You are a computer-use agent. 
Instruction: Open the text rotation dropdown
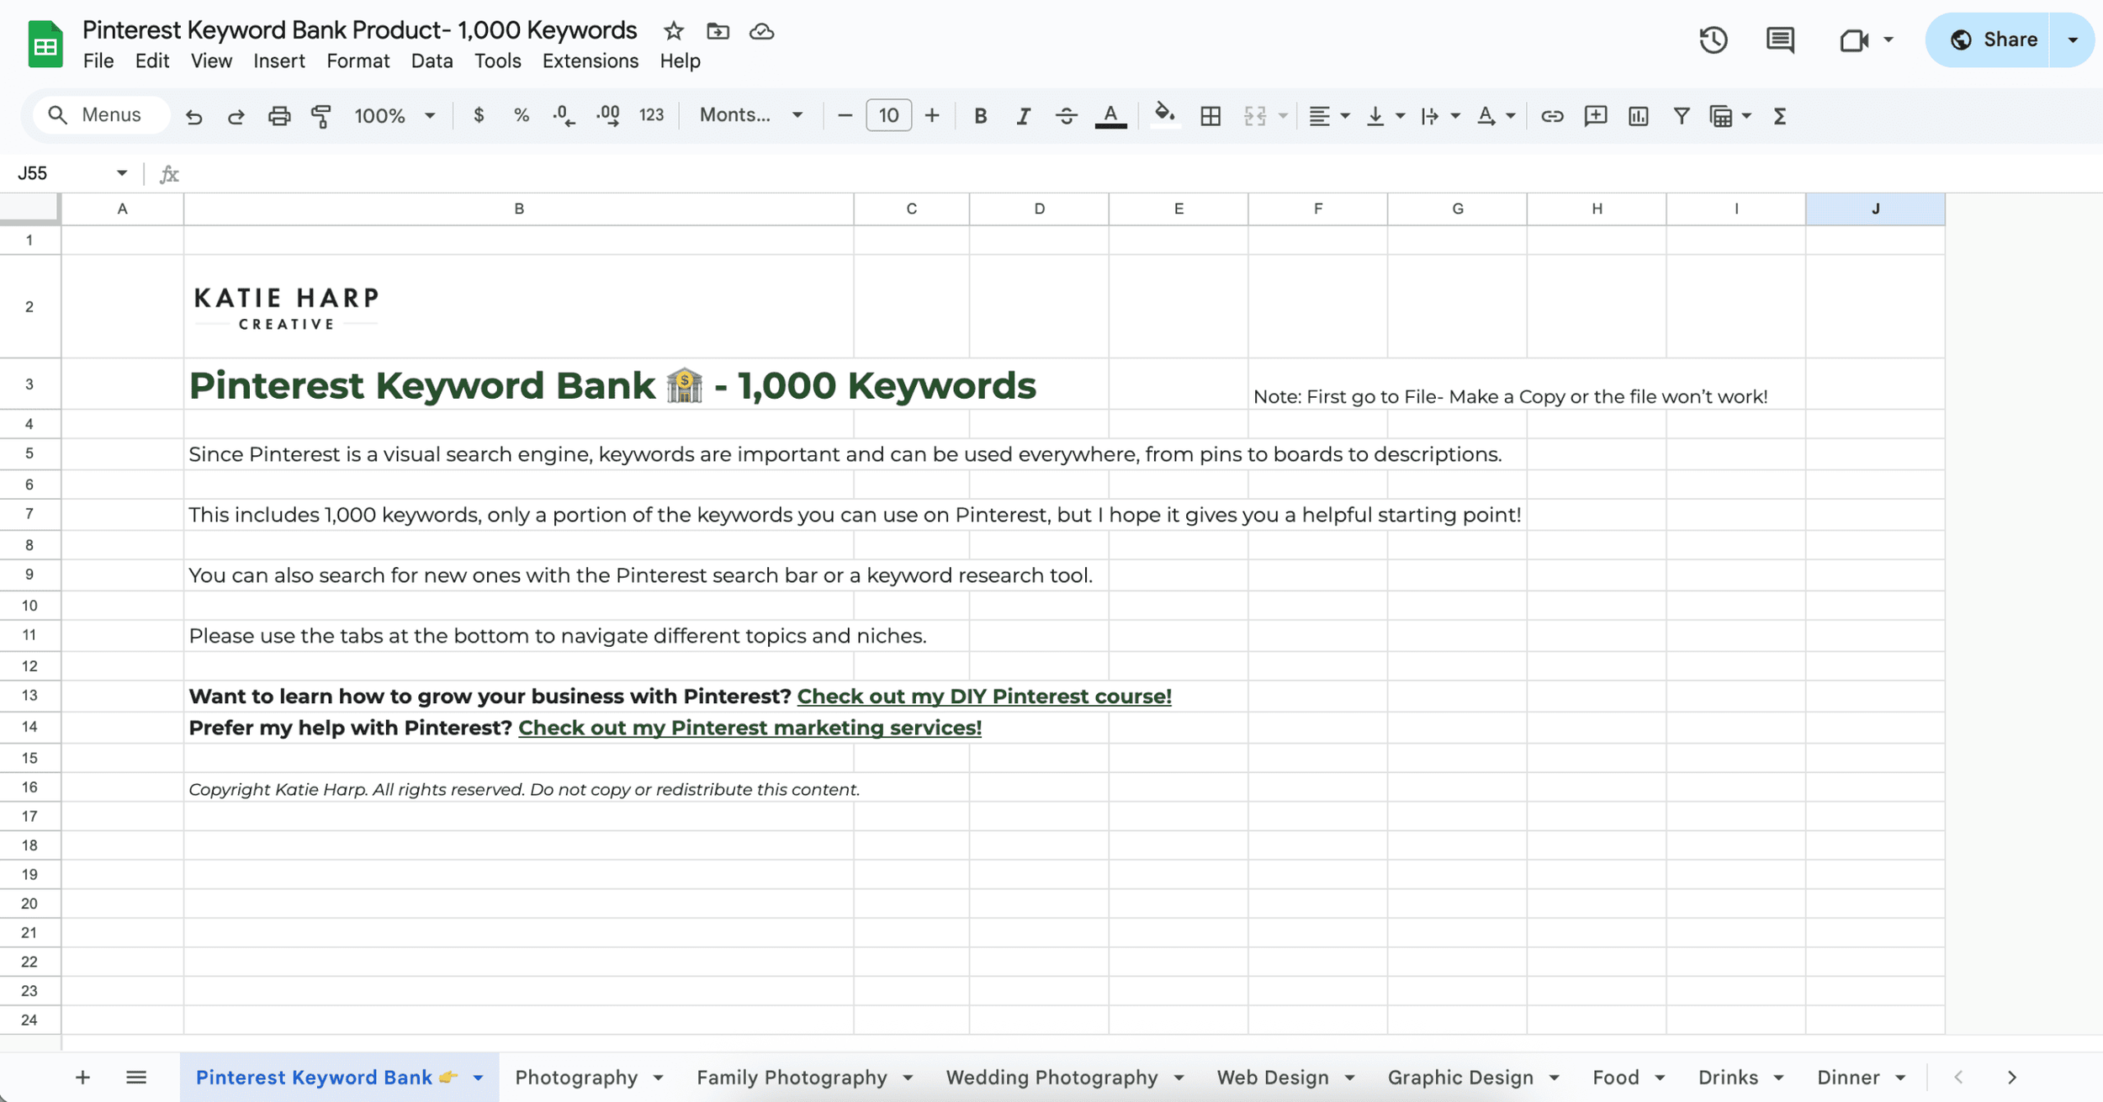click(x=1496, y=116)
